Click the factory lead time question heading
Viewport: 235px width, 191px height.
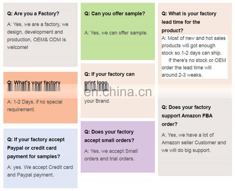(x=189, y=22)
